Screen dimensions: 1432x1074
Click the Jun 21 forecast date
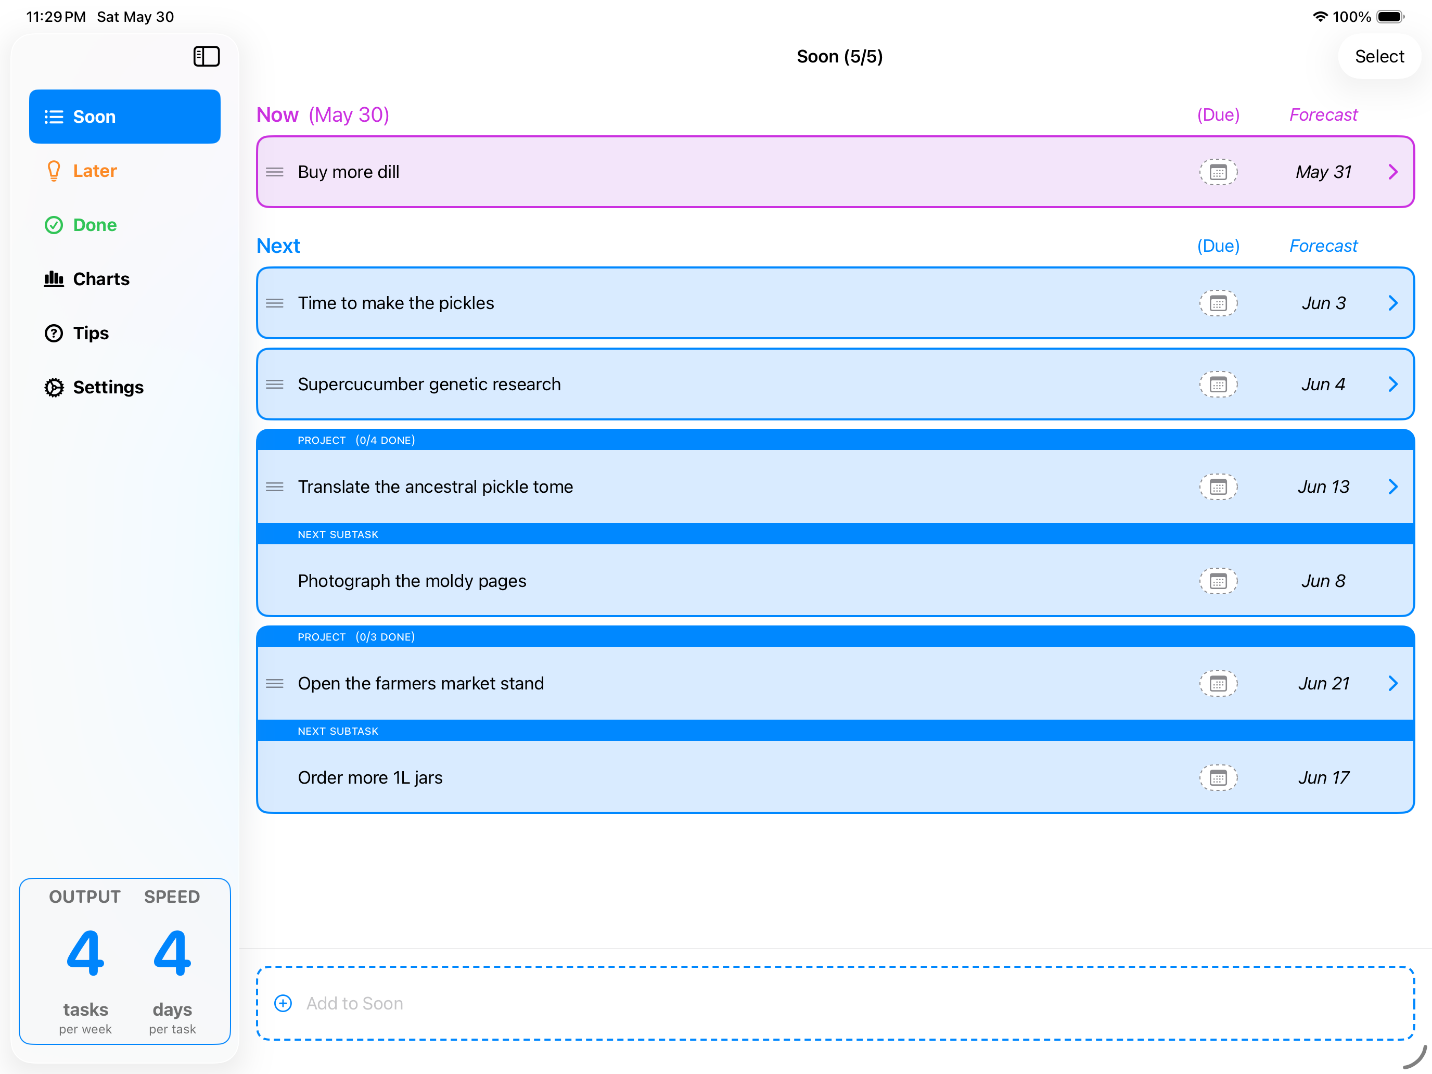coord(1323,684)
